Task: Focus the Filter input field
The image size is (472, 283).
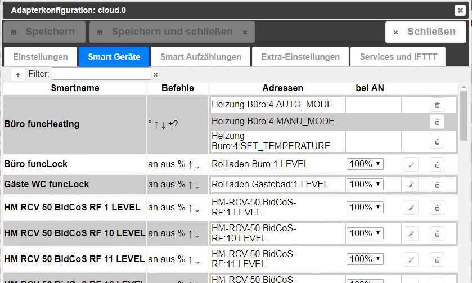Action: click(101, 74)
